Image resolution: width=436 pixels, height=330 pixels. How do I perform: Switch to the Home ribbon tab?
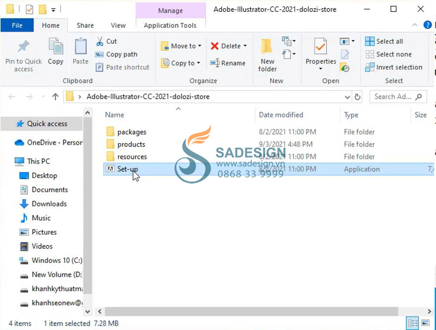coord(51,25)
